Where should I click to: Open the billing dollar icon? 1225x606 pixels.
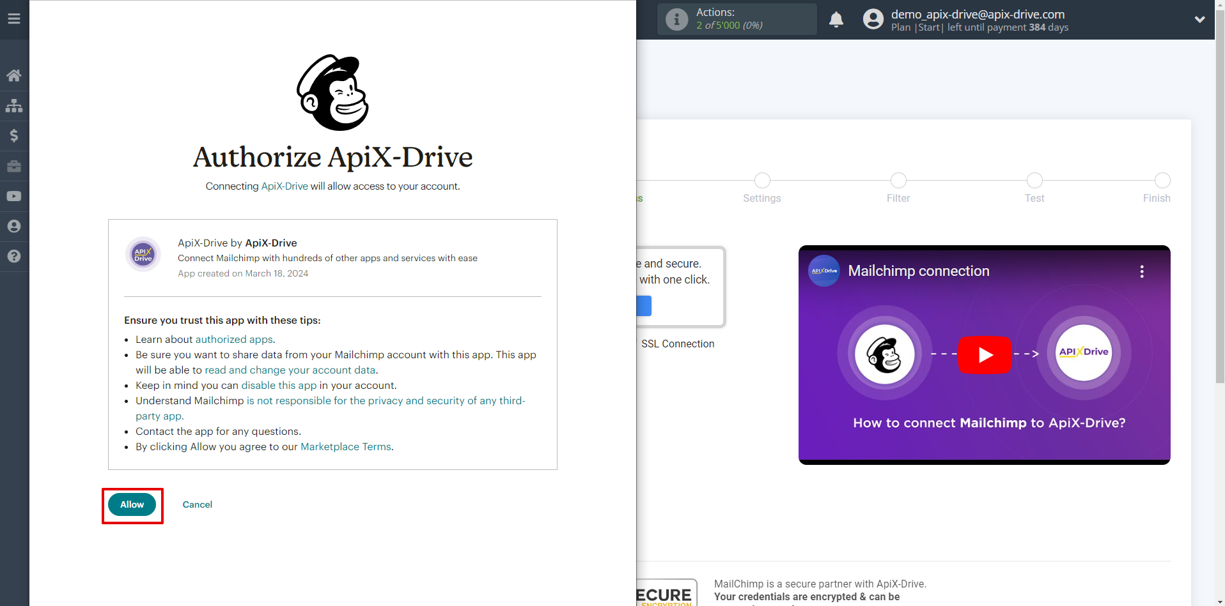[14, 135]
